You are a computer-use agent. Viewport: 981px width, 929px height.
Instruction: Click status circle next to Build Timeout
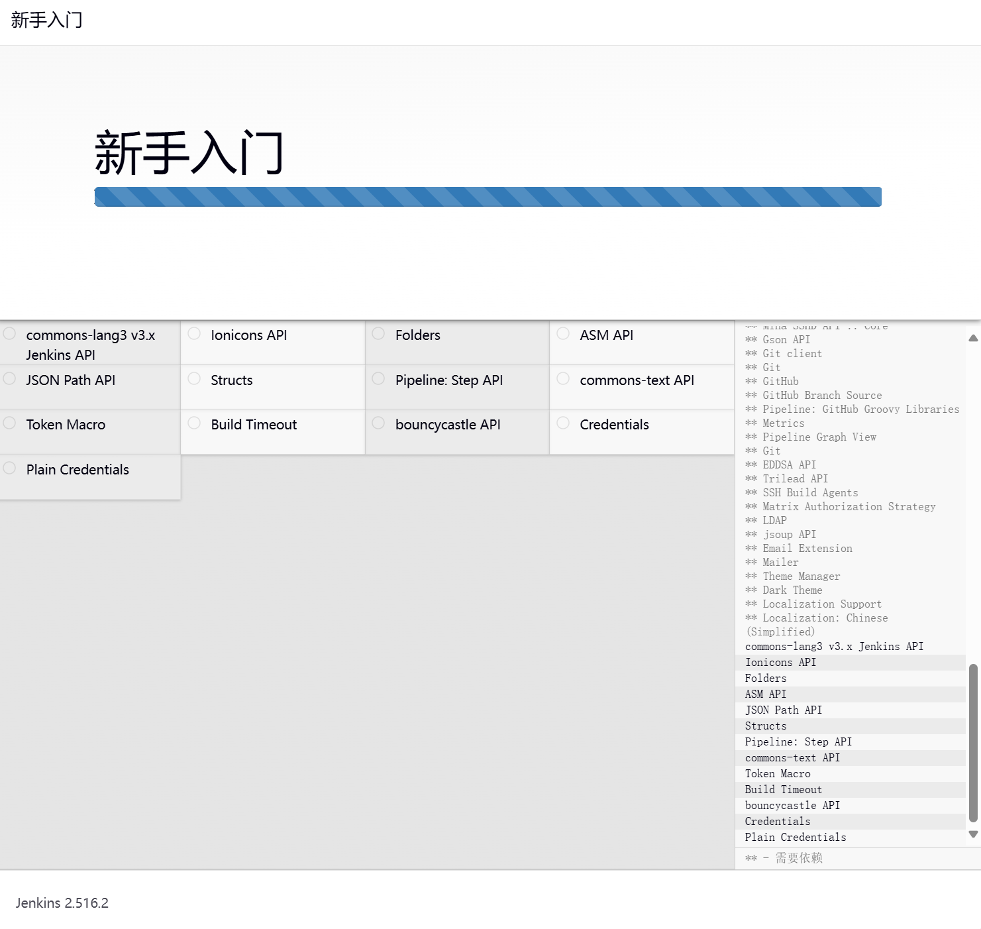(194, 423)
